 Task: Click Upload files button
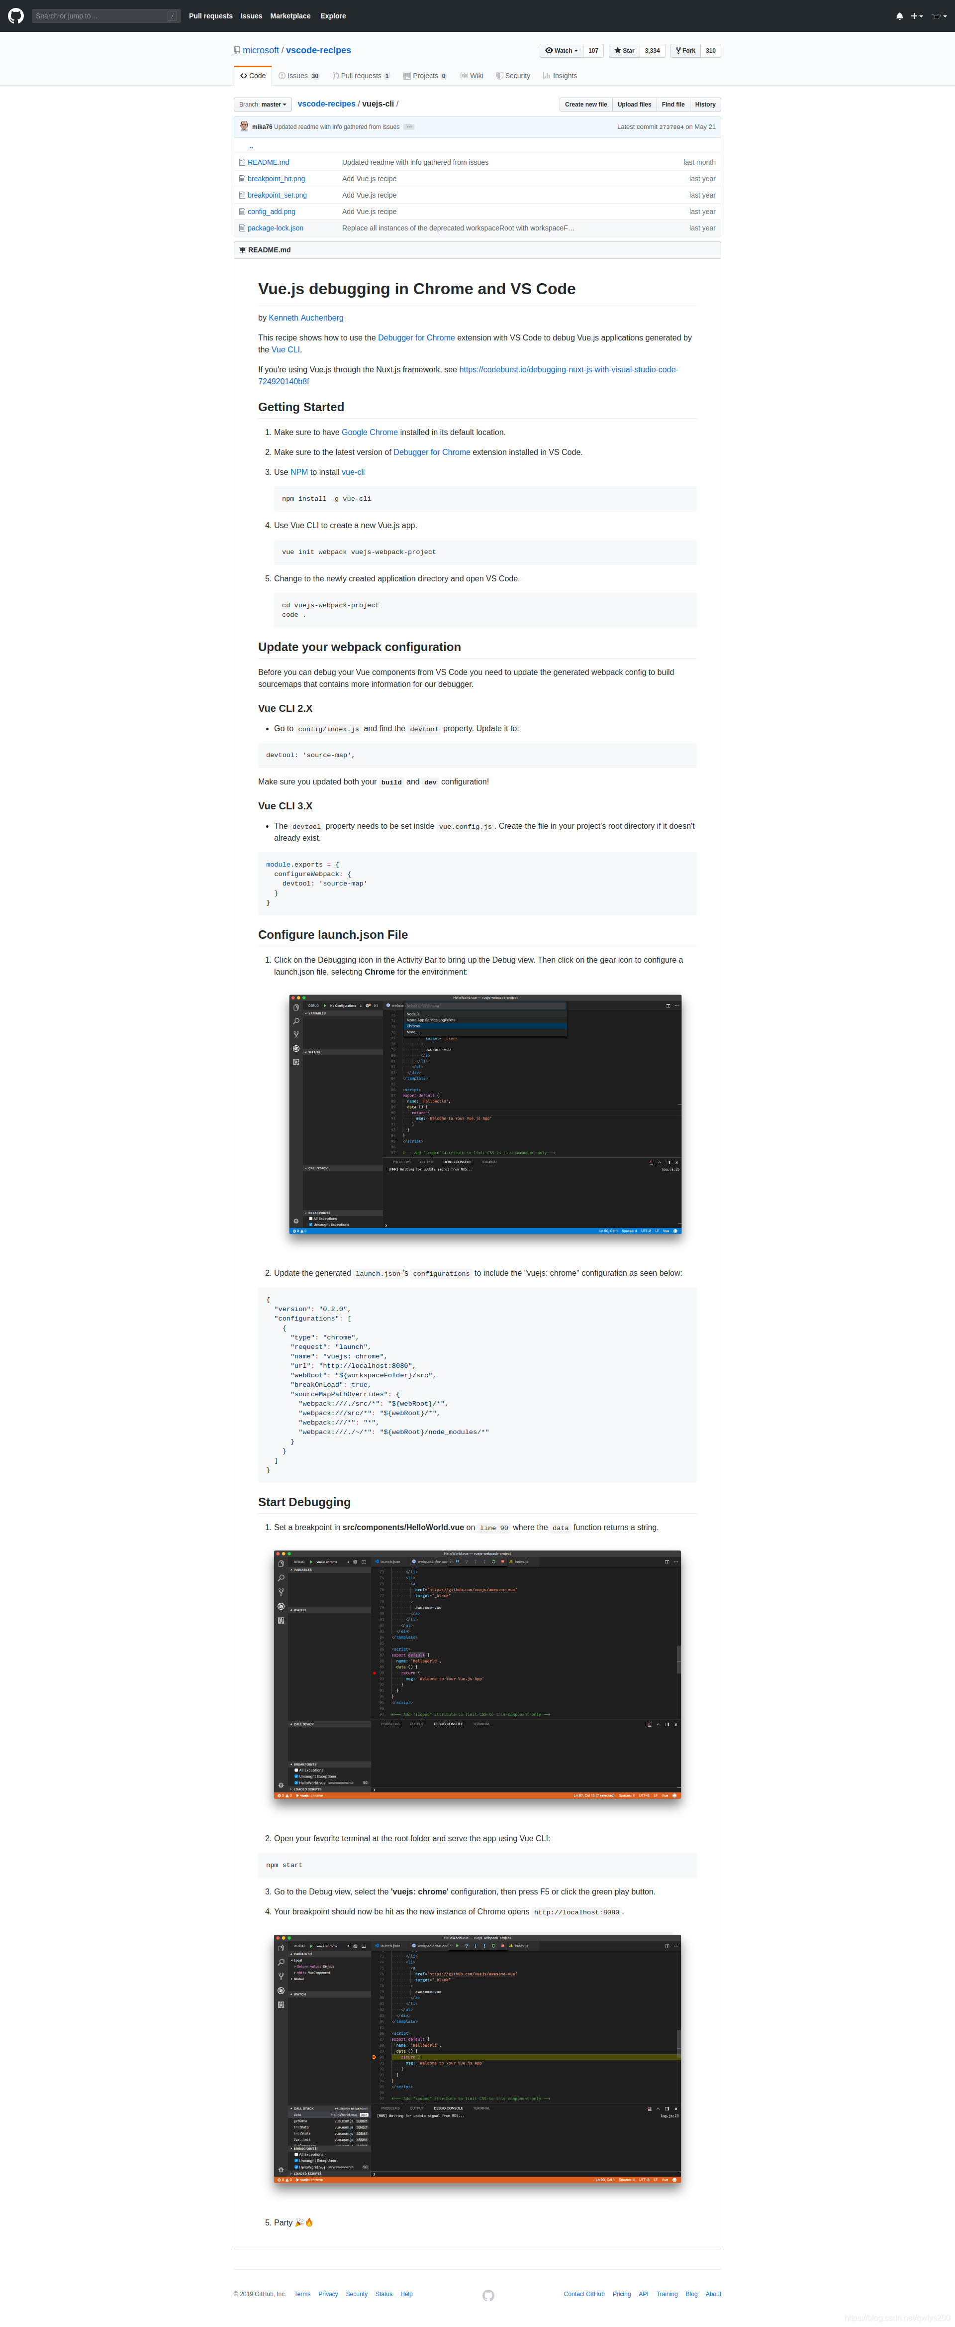pos(634,105)
